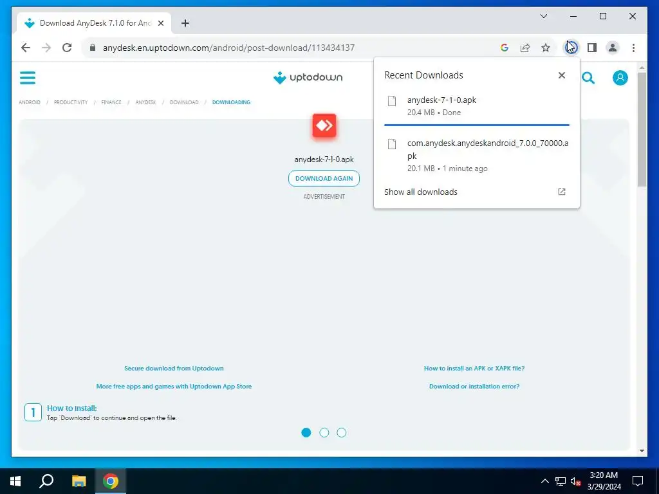The image size is (659, 494).
Task: Click page vertical scrollbar thumb
Action: tap(642, 129)
